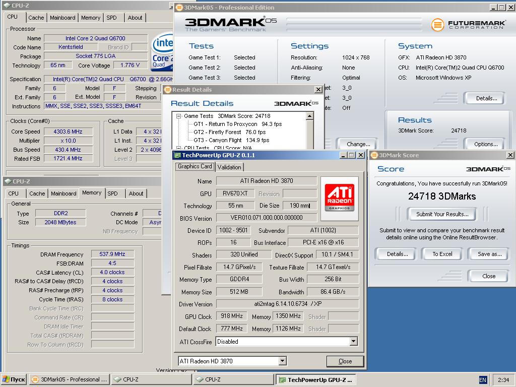Click the Futuremark Corporation logo

[468, 24]
